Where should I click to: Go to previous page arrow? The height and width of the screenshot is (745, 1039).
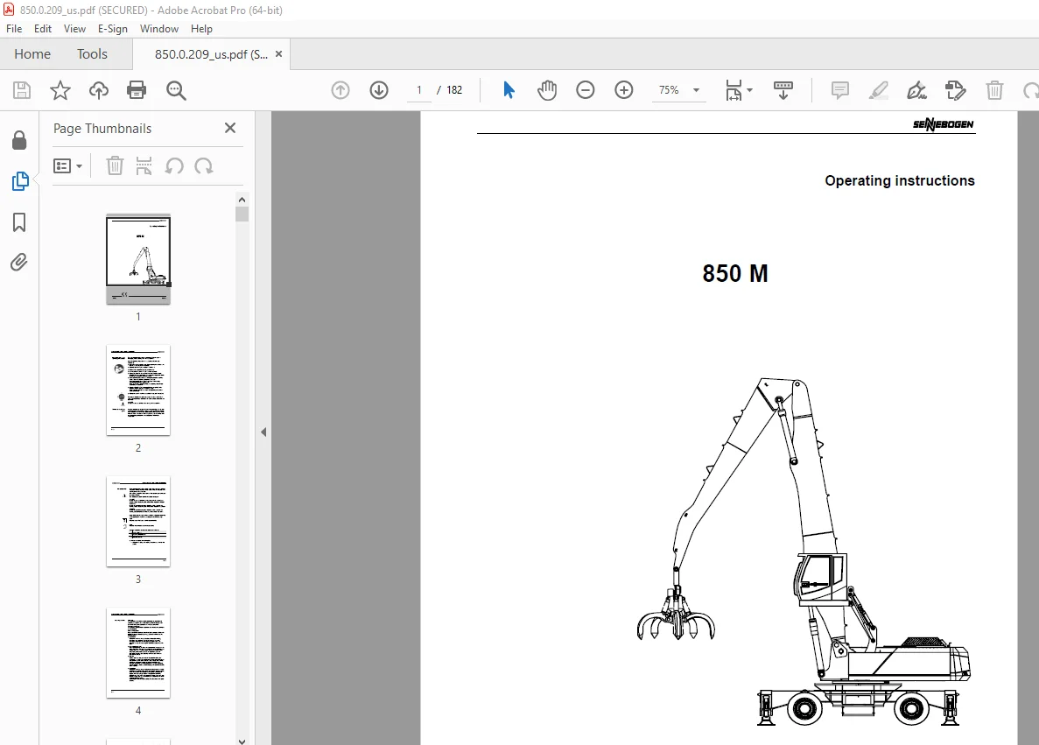[340, 90]
